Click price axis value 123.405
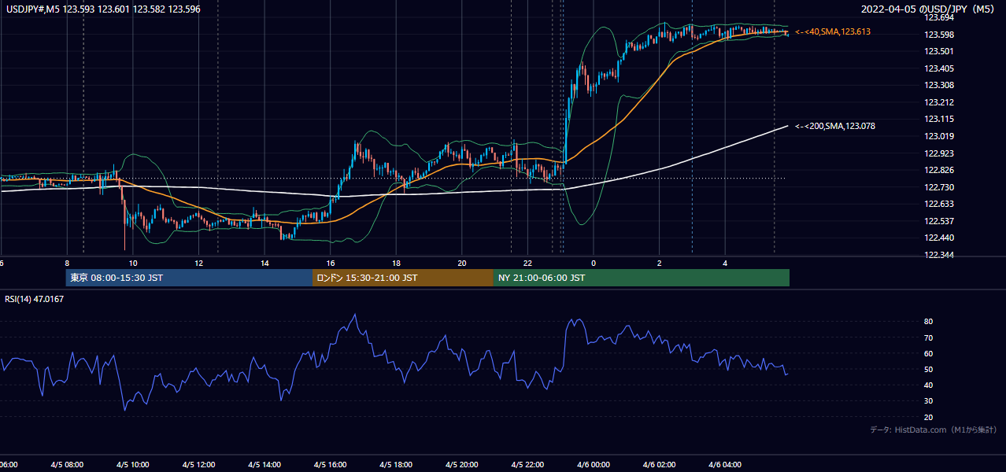The image size is (1006, 472). (x=938, y=68)
